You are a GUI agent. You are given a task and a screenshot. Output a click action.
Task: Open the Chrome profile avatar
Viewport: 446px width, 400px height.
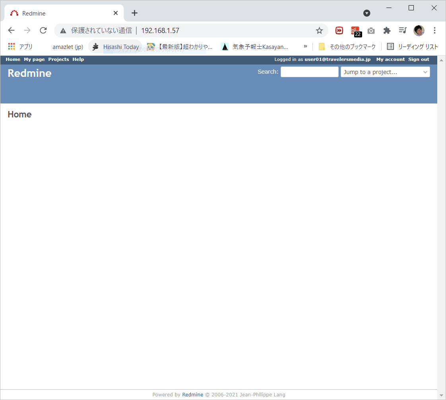click(x=419, y=31)
